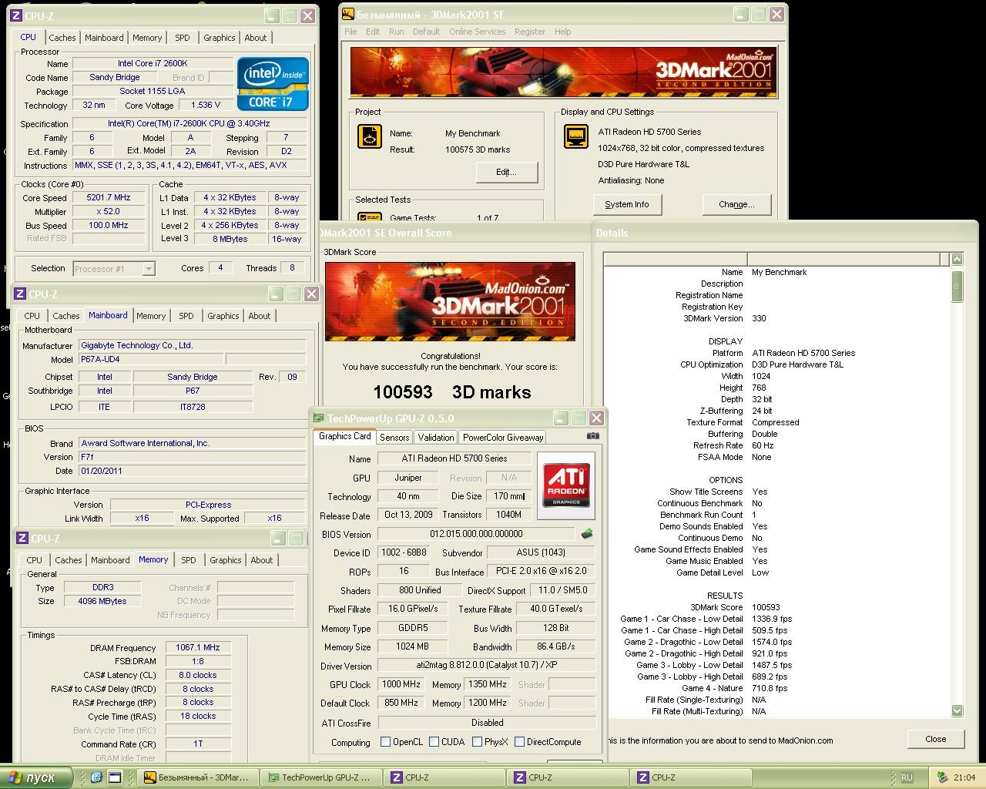This screenshot has width=986, height=789.
Task: Open the Online Services menu in 3DMark2001
Action: coord(477,32)
